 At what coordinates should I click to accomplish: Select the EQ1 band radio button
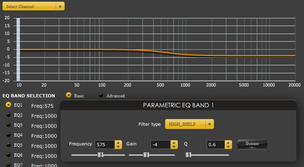click(8, 105)
